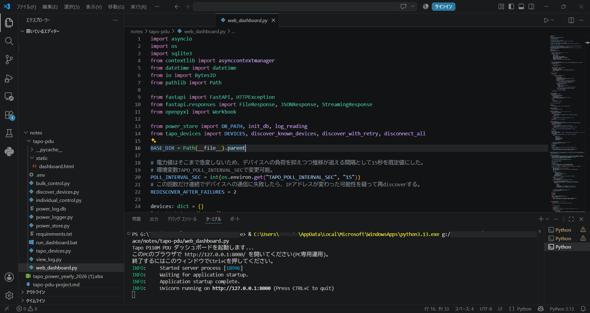The width and height of the screenshot is (590, 313).
Task: Toggle the secondary side bar
Action: [x=531, y=6]
